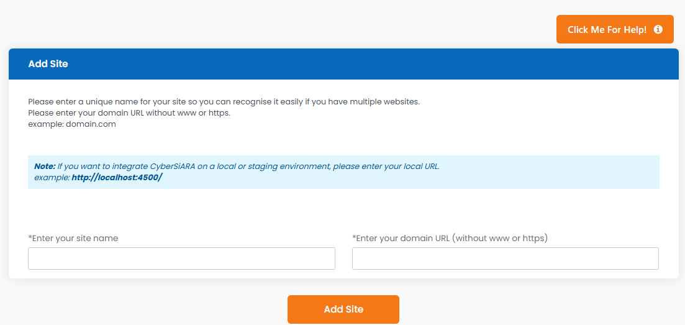Click the (without www or https) label text
The image size is (685, 325).
[500, 239]
